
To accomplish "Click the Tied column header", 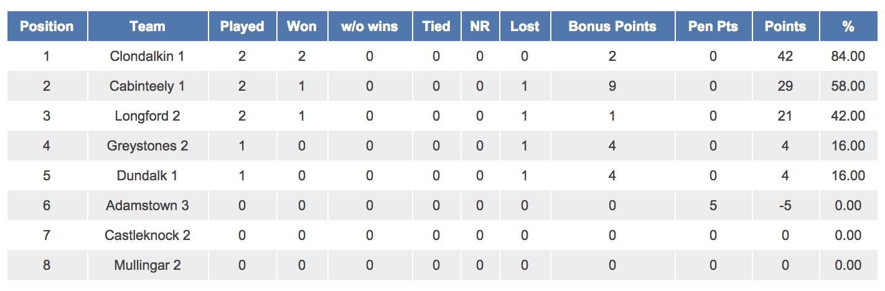I will coord(436,27).
